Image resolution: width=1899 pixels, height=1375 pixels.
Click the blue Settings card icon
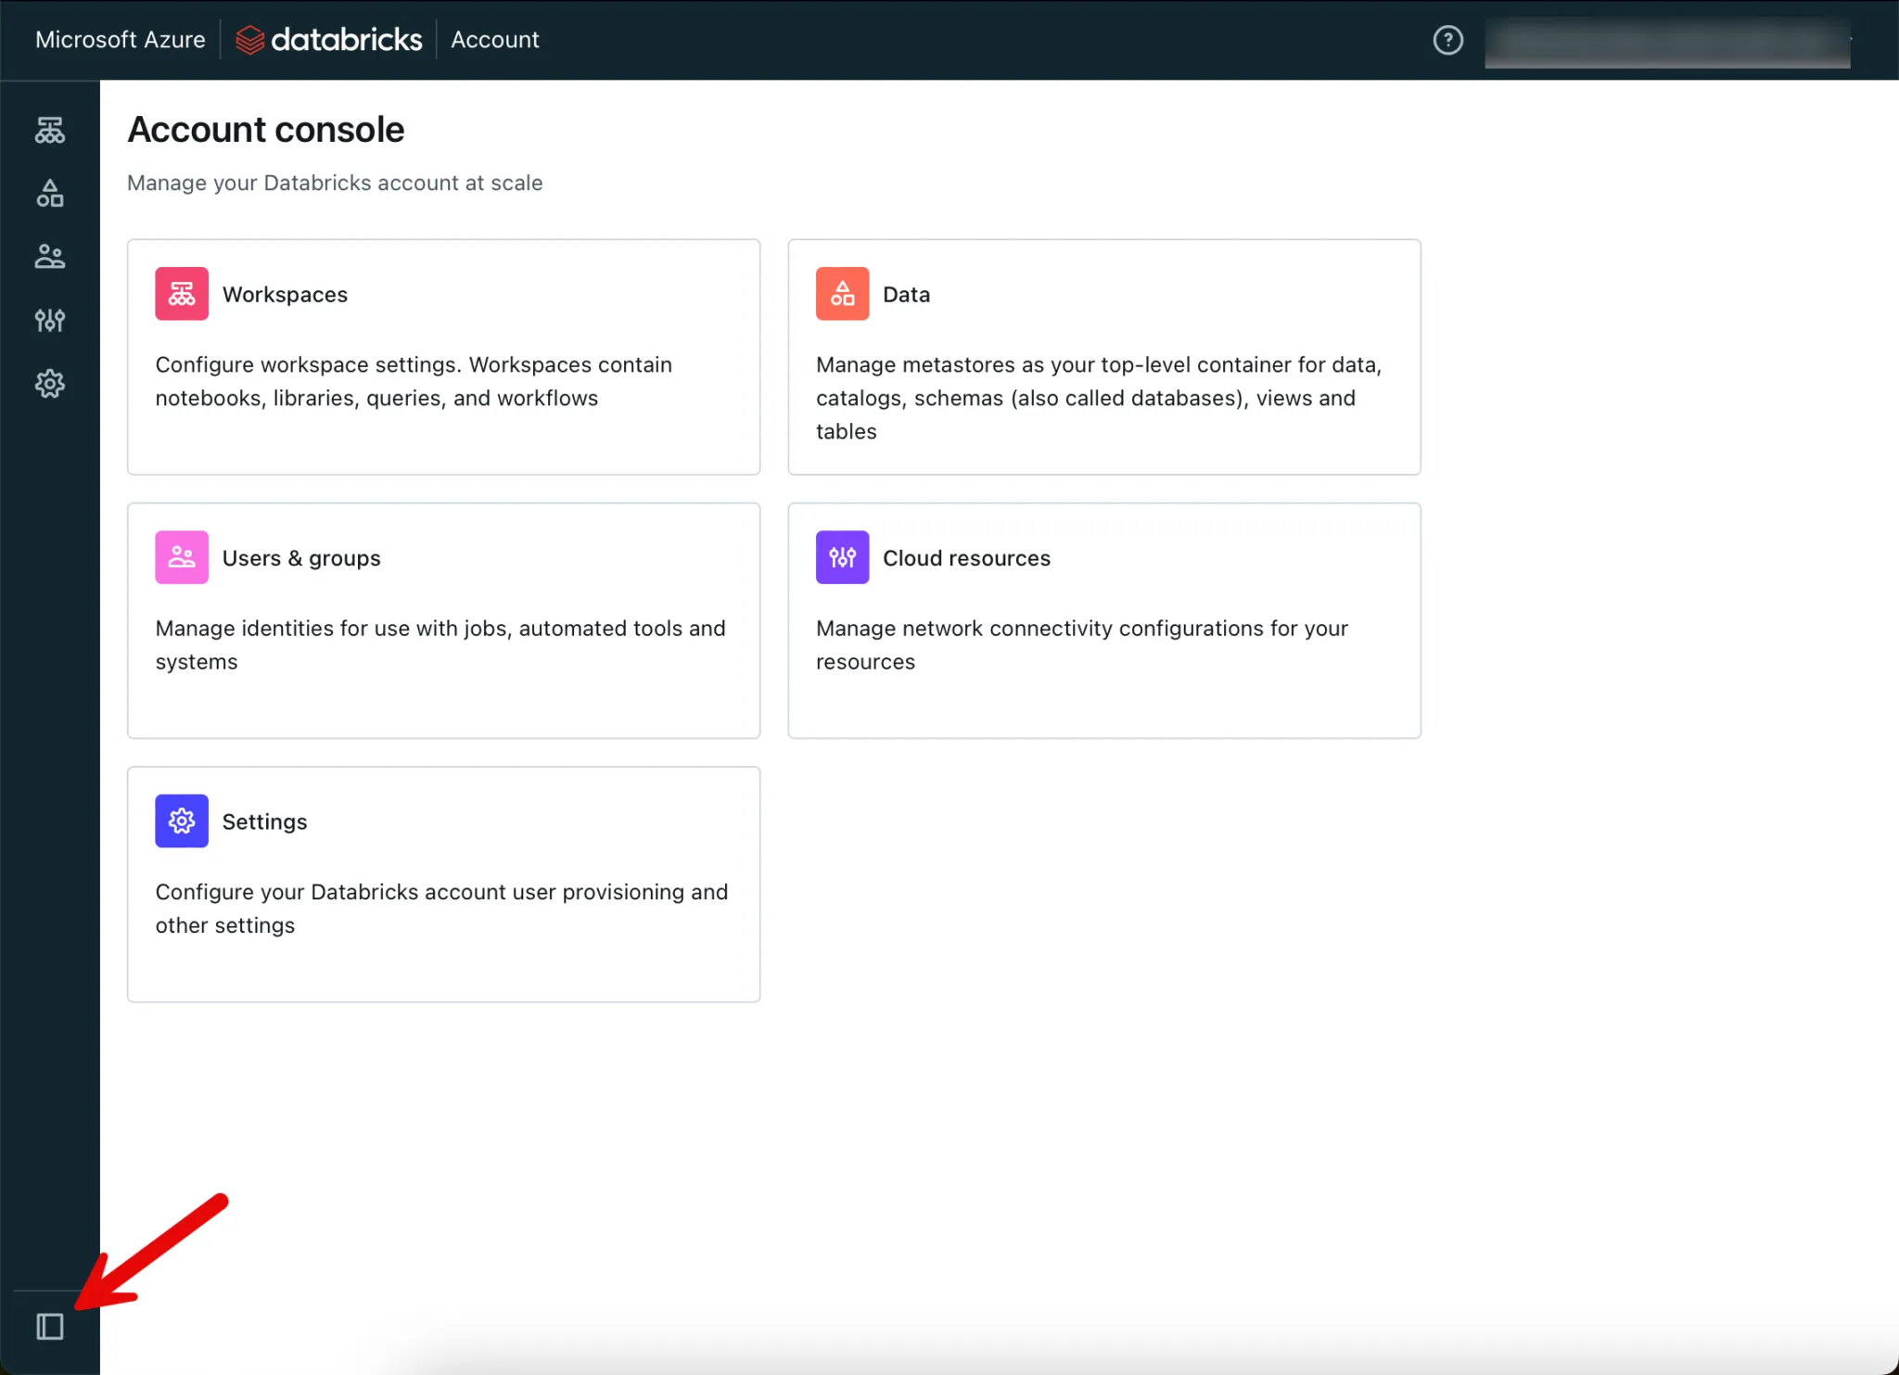(182, 821)
